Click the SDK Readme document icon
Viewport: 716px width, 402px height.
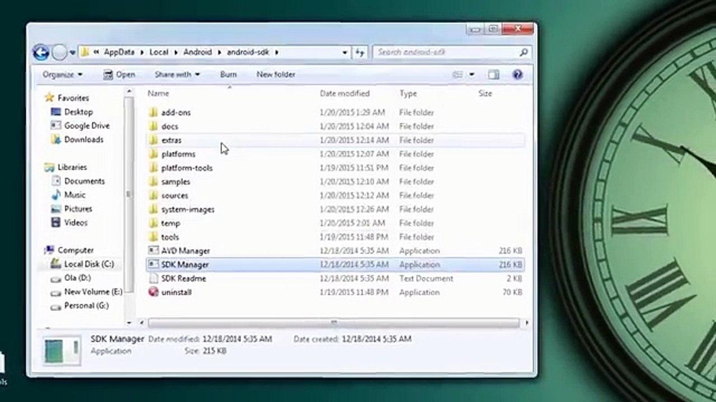(154, 278)
